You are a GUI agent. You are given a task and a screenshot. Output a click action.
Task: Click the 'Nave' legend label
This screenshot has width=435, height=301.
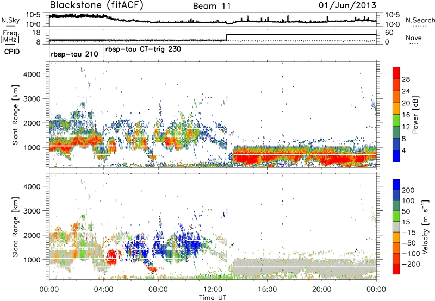414,38
